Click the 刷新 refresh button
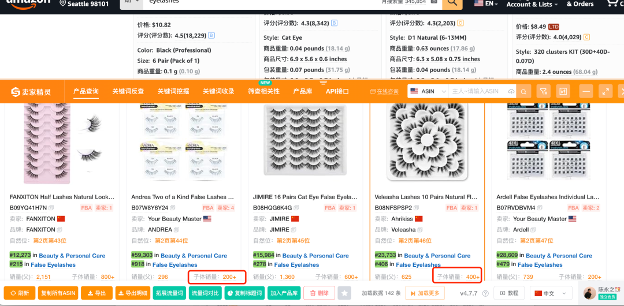The height and width of the screenshot is (306, 624). pos(20,293)
